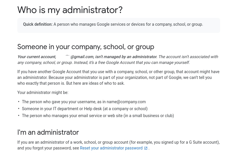Click the italic "free Google Account" sentence
The height and width of the screenshot is (159, 232).
(132, 62)
